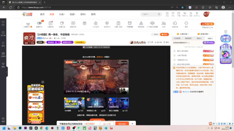Open the 主播任务 checklist icon
234x131 pixels.
tap(50, 23)
